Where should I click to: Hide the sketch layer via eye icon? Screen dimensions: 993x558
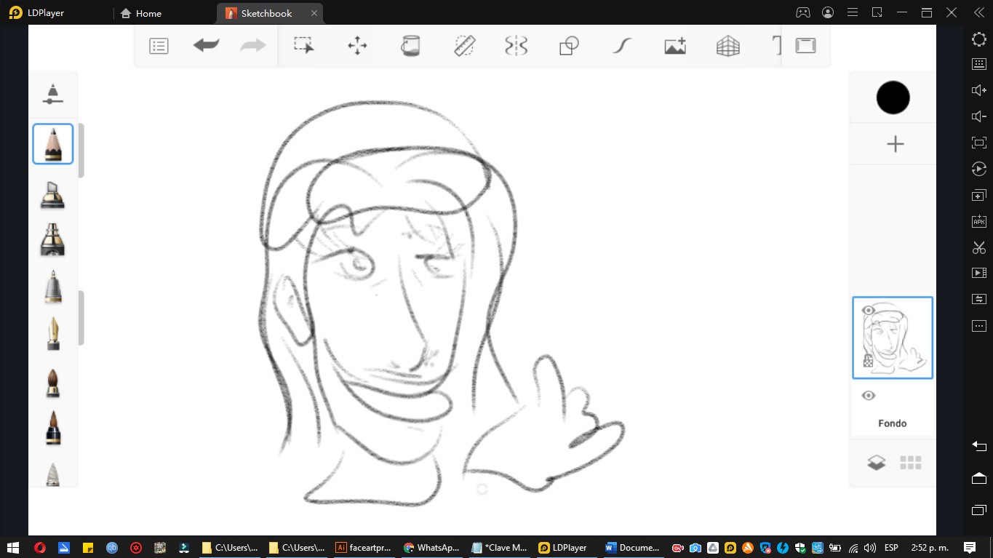(868, 311)
